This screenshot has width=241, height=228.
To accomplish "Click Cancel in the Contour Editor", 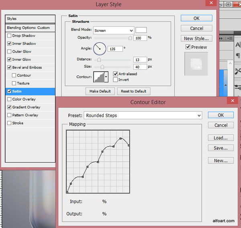I will [x=221, y=125].
